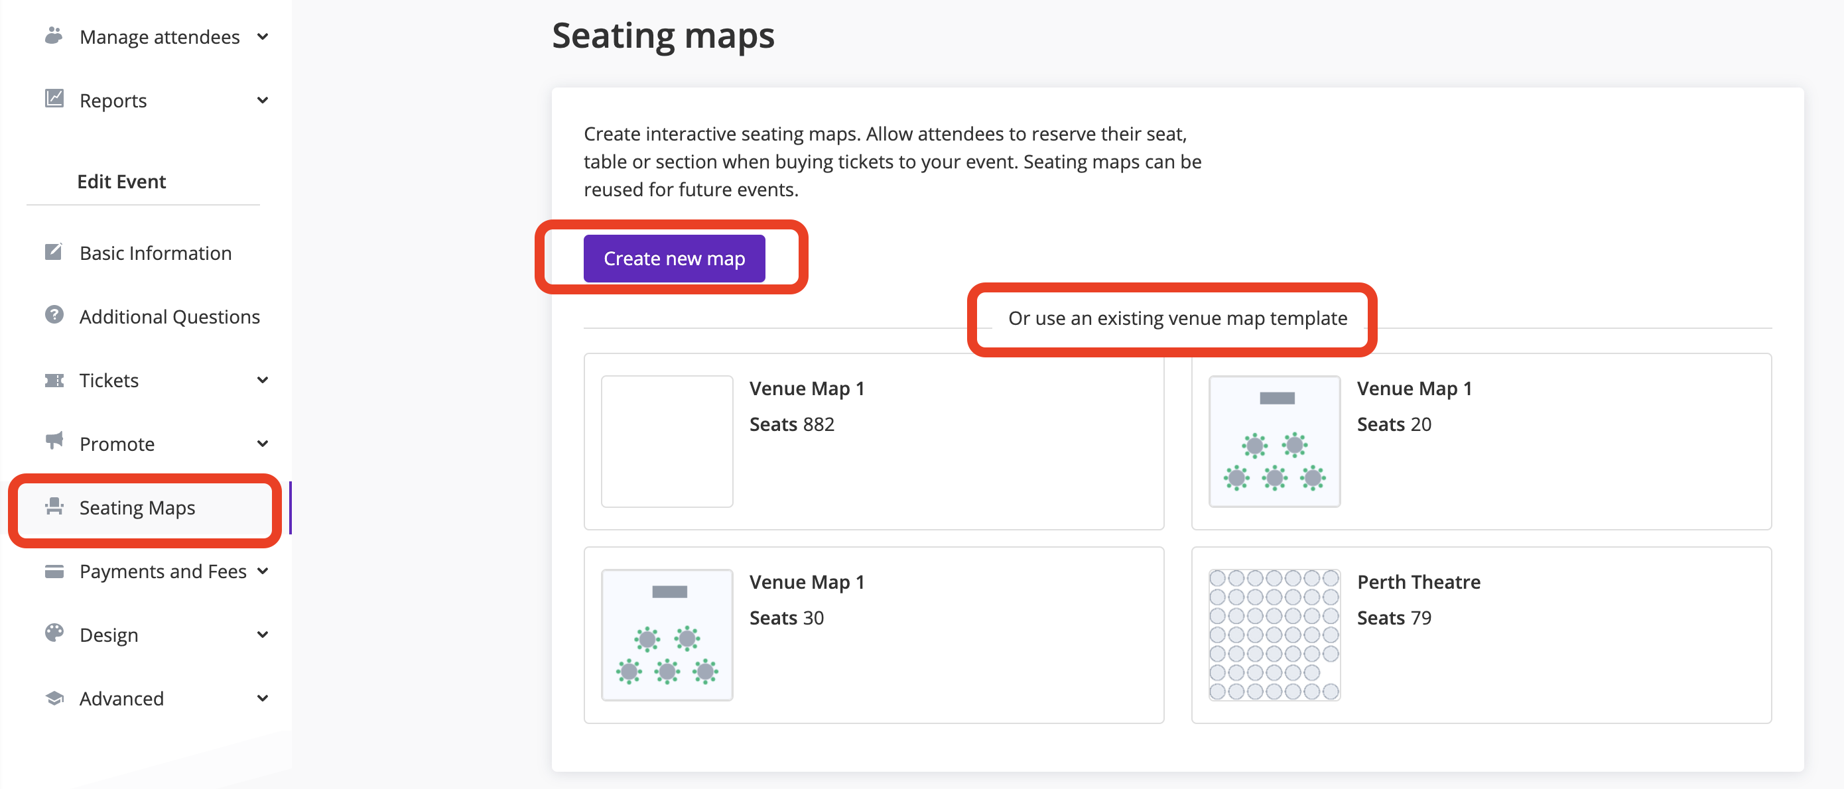Image resolution: width=1844 pixels, height=789 pixels.
Task: Click the Reports chart icon
Action: 54,99
